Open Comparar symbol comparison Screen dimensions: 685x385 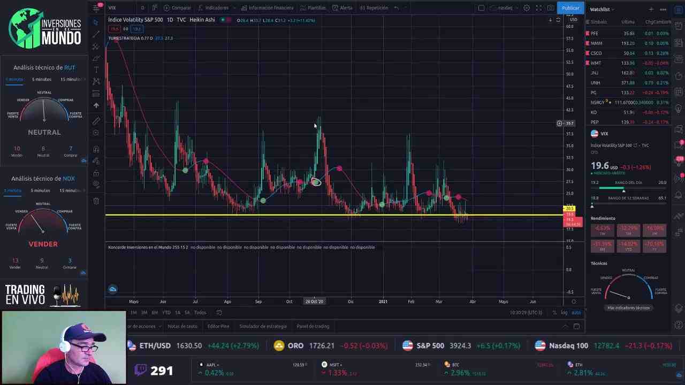coord(178,8)
